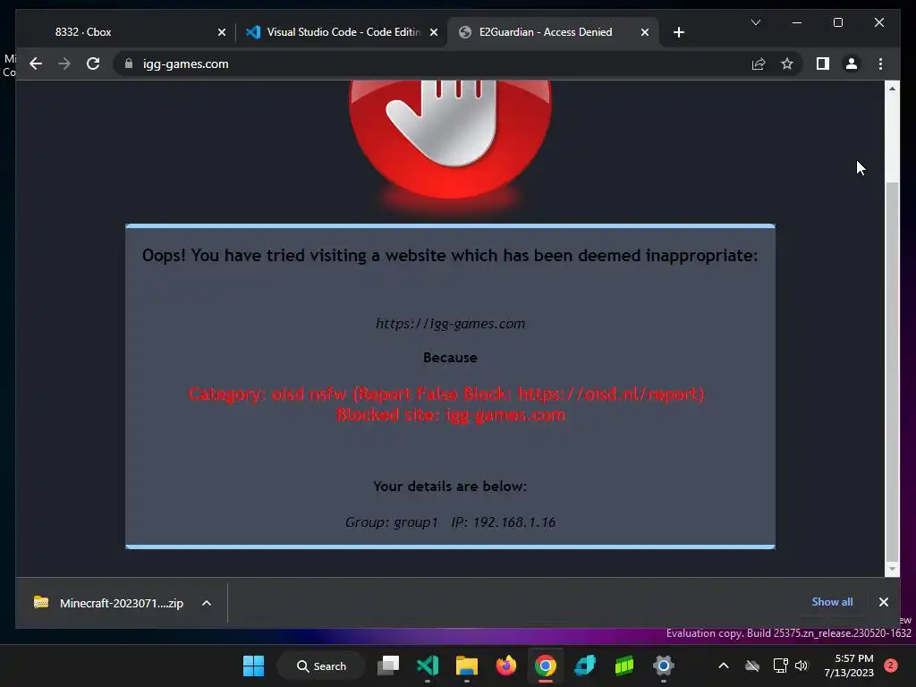Click the red stop hand image
The height and width of the screenshot is (687, 916).
(x=450, y=140)
